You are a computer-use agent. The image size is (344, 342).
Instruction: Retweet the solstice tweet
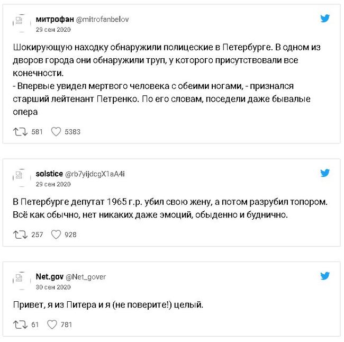[x=21, y=235]
